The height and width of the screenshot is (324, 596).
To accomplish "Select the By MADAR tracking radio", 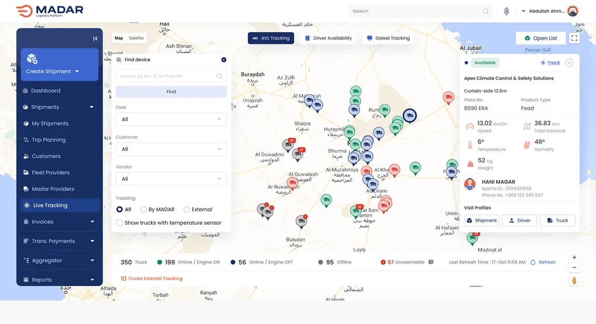I will [143, 210].
